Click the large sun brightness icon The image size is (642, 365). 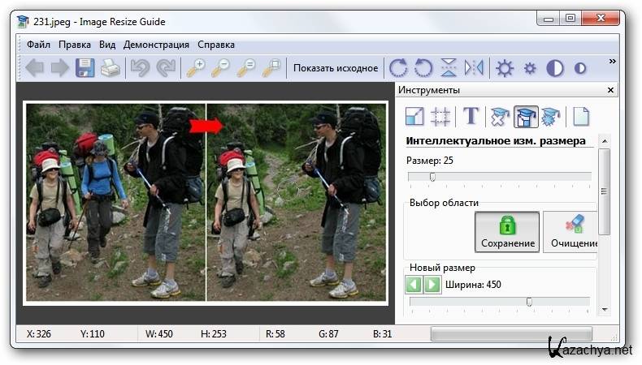pyautogui.click(x=505, y=68)
